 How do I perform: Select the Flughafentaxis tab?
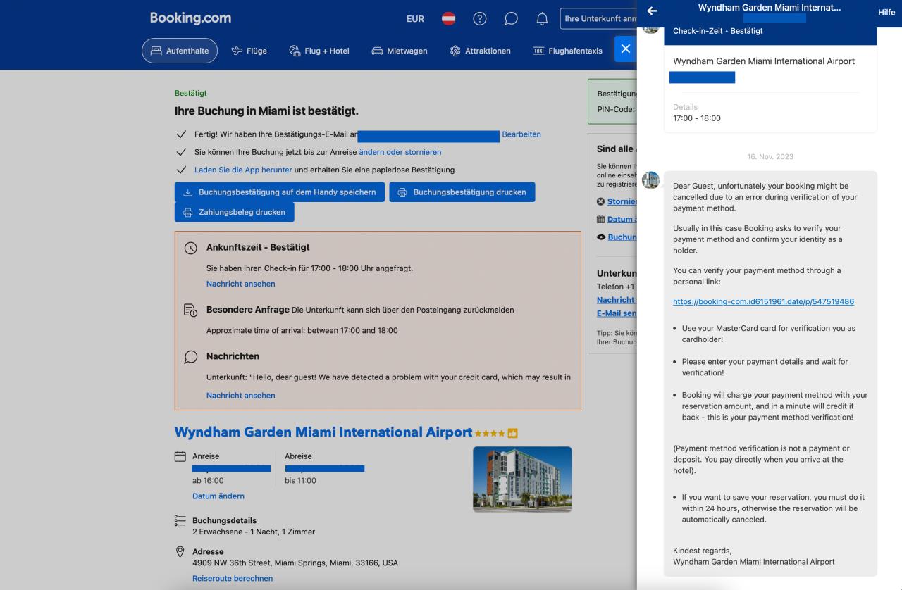pyautogui.click(x=568, y=51)
